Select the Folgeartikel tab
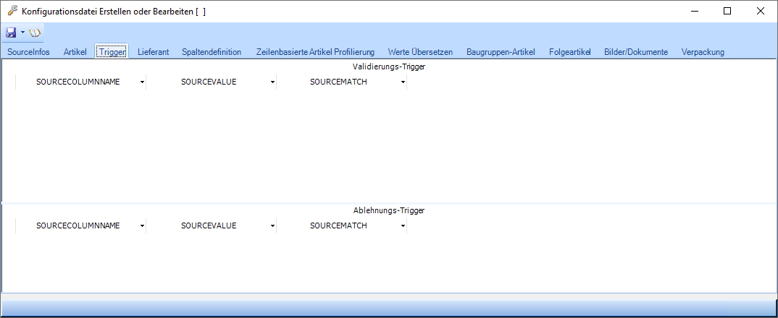This screenshot has height=318, width=778. point(570,52)
